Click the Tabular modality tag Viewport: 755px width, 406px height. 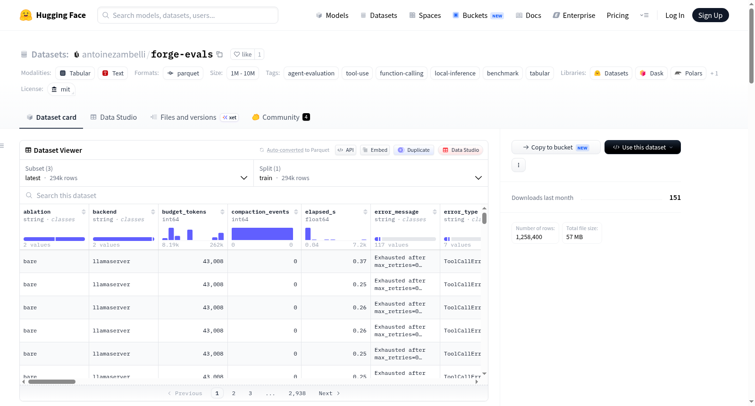click(x=75, y=73)
